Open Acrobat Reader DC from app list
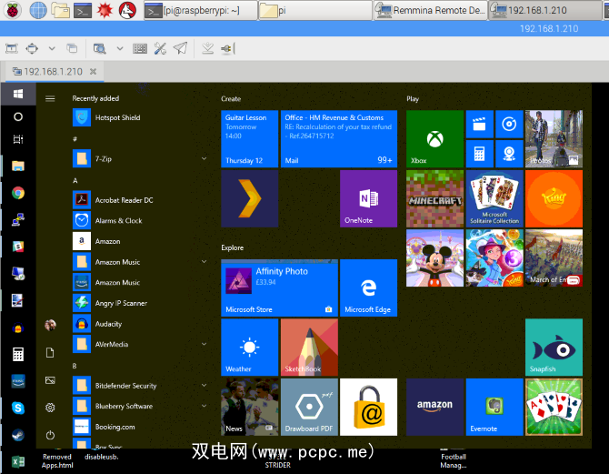Screen dimensions: 609x474 pos(124,200)
